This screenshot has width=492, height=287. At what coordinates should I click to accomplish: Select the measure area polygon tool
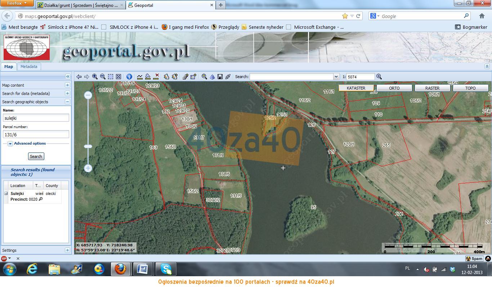tap(148, 77)
